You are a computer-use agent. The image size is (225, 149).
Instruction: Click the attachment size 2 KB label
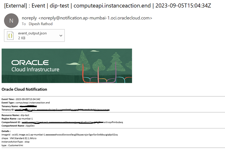coord(22,38)
